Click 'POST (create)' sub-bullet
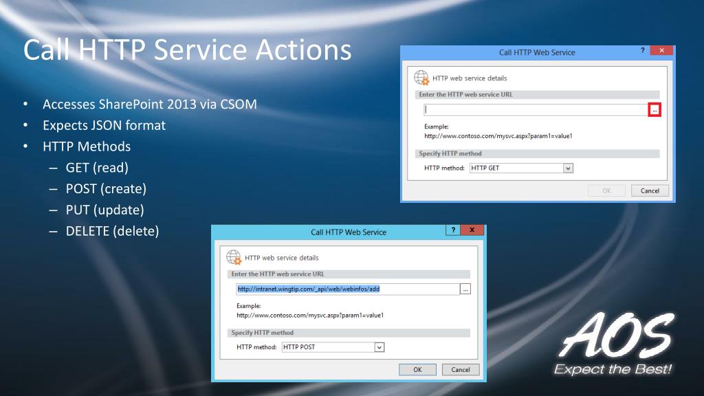Image resolution: width=704 pixels, height=396 pixels. (106, 188)
